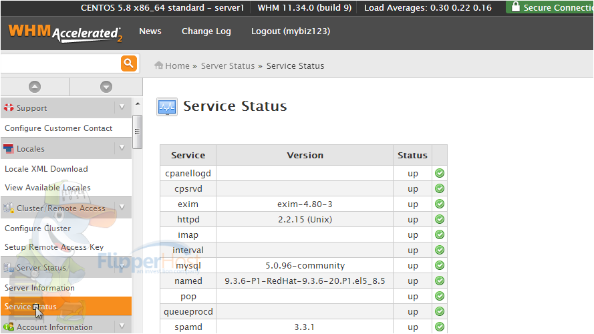Image resolution: width=594 pixels, height=334 pixels.
Task: Click the Home icon in breadcrumb
Action: [x=159, y=65]
